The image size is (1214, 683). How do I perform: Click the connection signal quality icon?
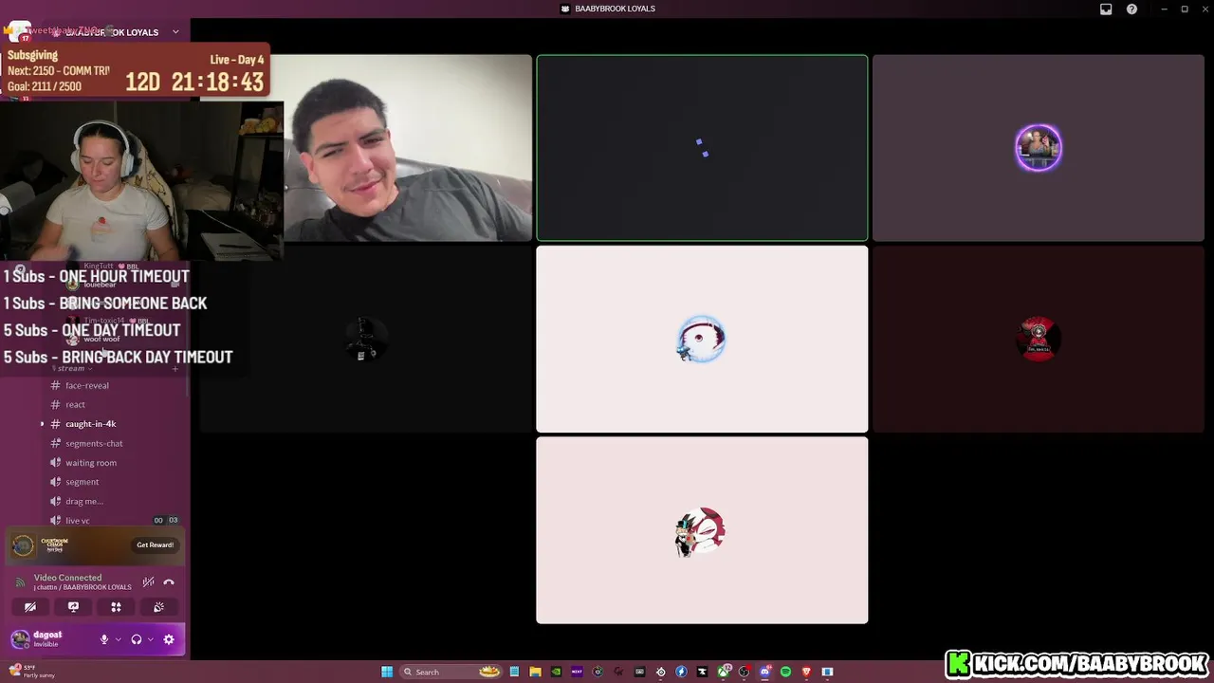coord(22,582)
